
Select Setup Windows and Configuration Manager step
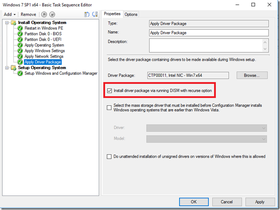[61, 73]
